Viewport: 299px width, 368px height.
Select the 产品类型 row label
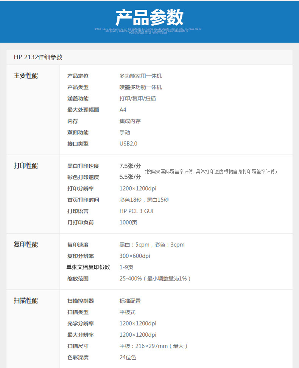tap(78, 87)
